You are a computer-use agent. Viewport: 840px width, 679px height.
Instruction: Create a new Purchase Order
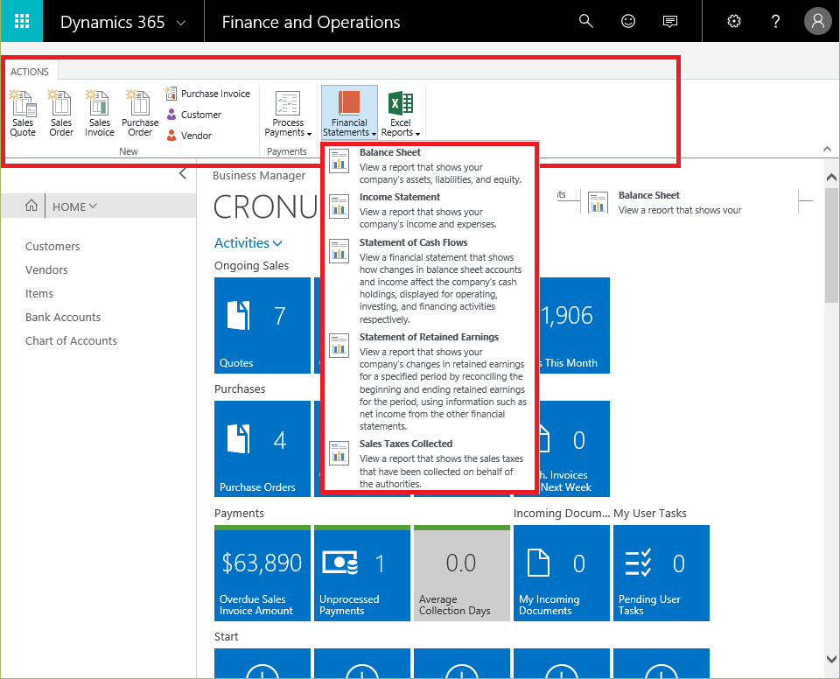point(140,113)
